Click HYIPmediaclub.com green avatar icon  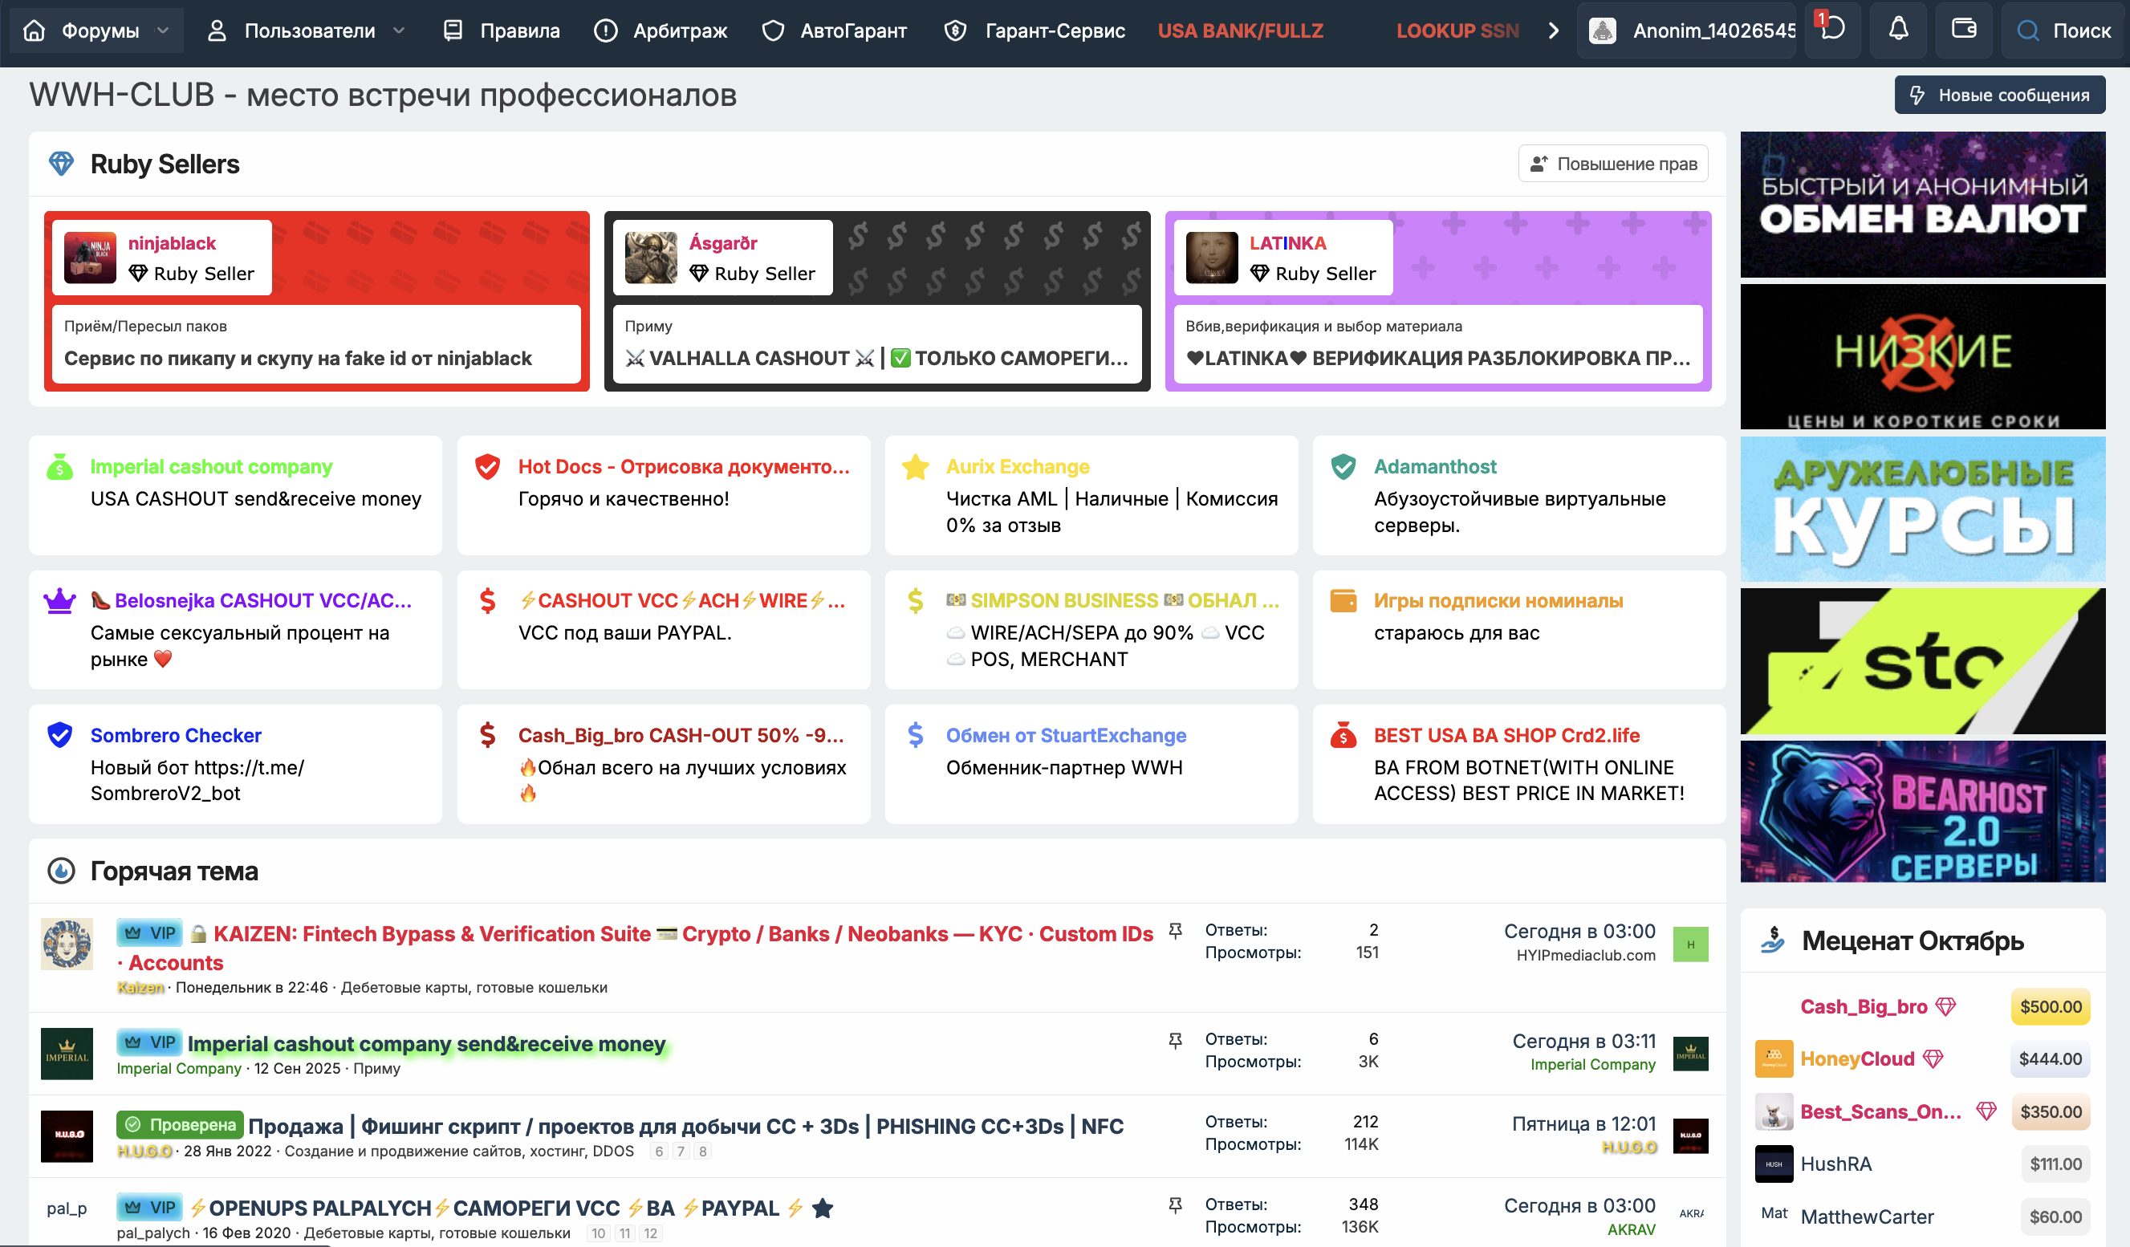[x=1689, y=944]
